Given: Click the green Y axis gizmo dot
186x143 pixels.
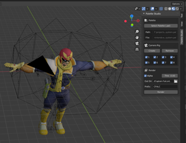Looking at the screenshot, I should click(132, 25).
